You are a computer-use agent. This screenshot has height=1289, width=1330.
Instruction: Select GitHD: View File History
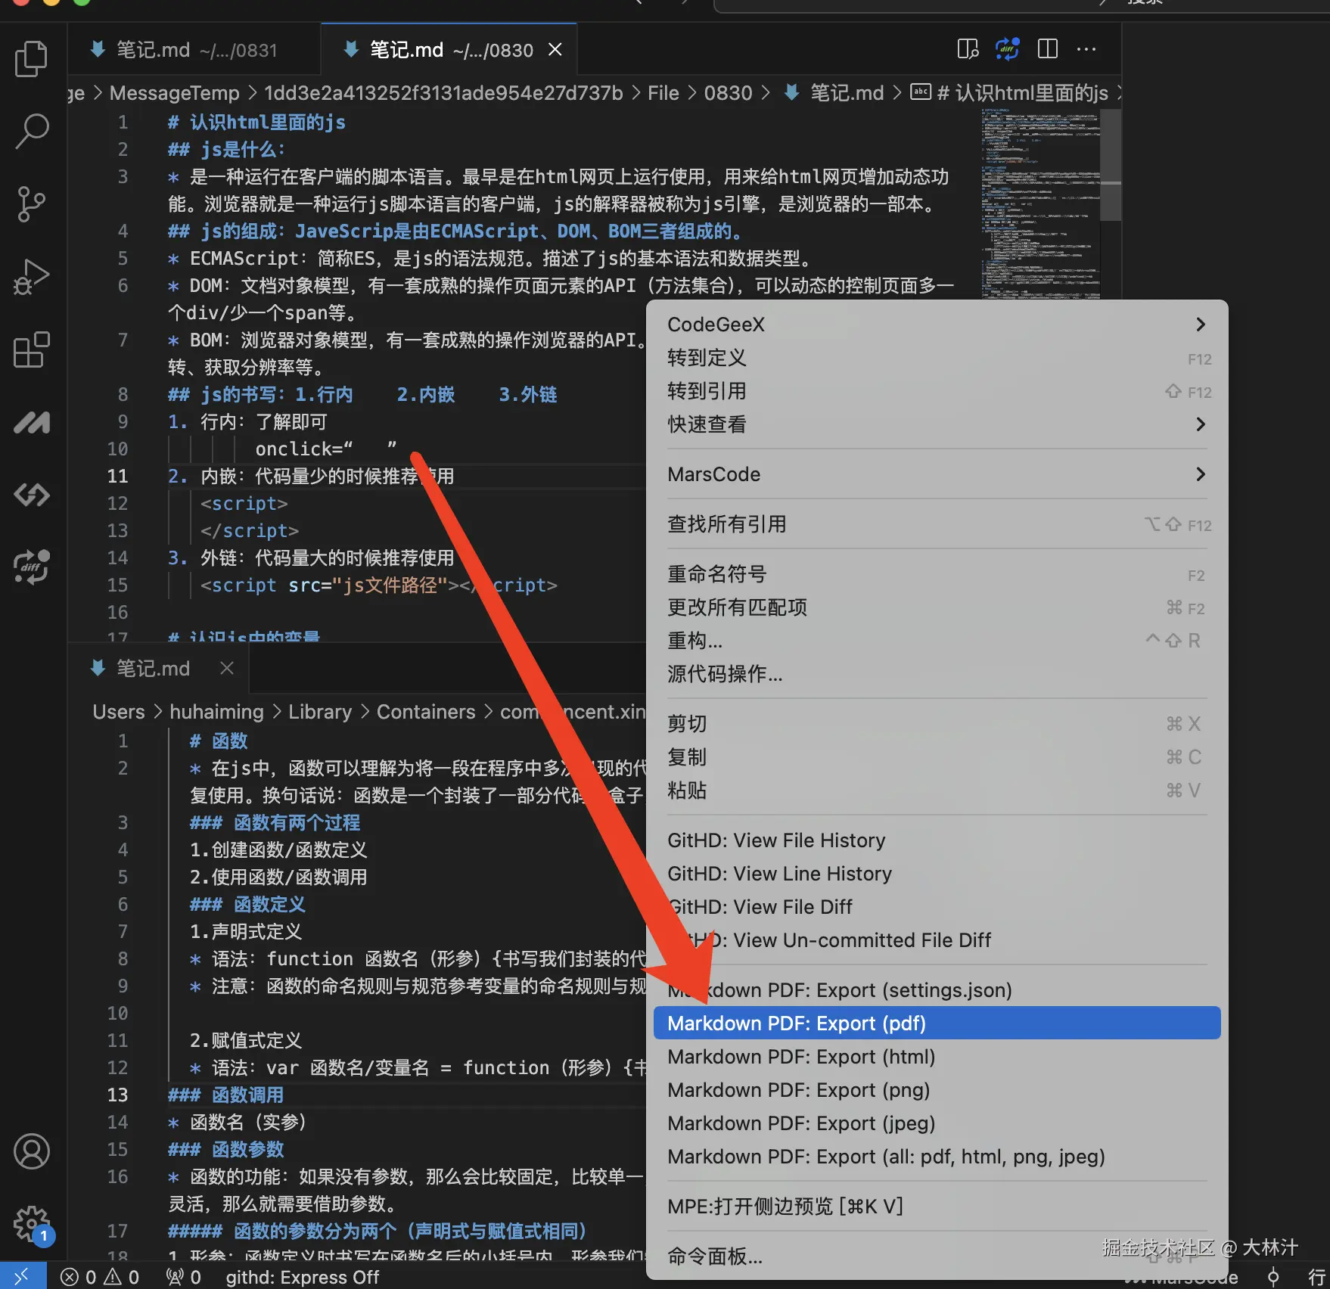click(x=937, y=840)
